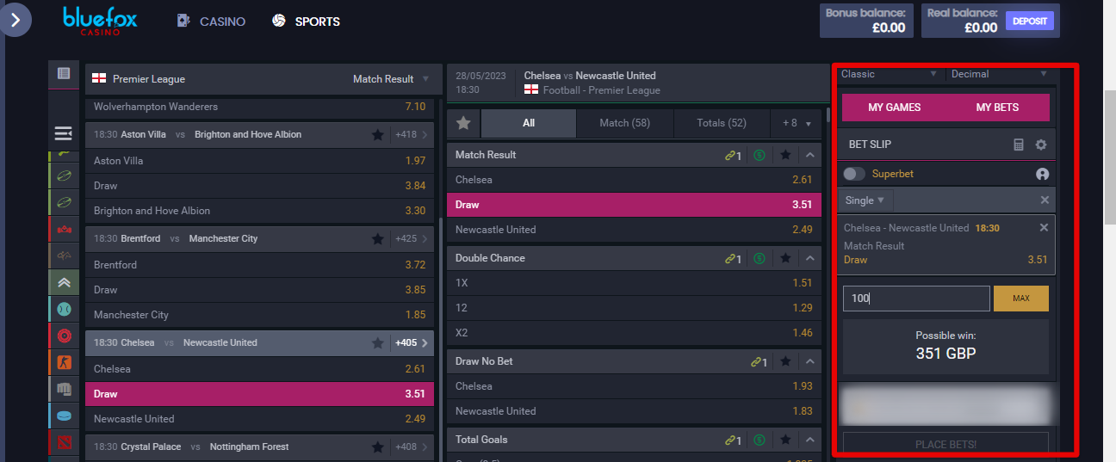This screenshot has height=462, width=1116.
Task: Open bet slip settings gear
Action: [1040, 145]
